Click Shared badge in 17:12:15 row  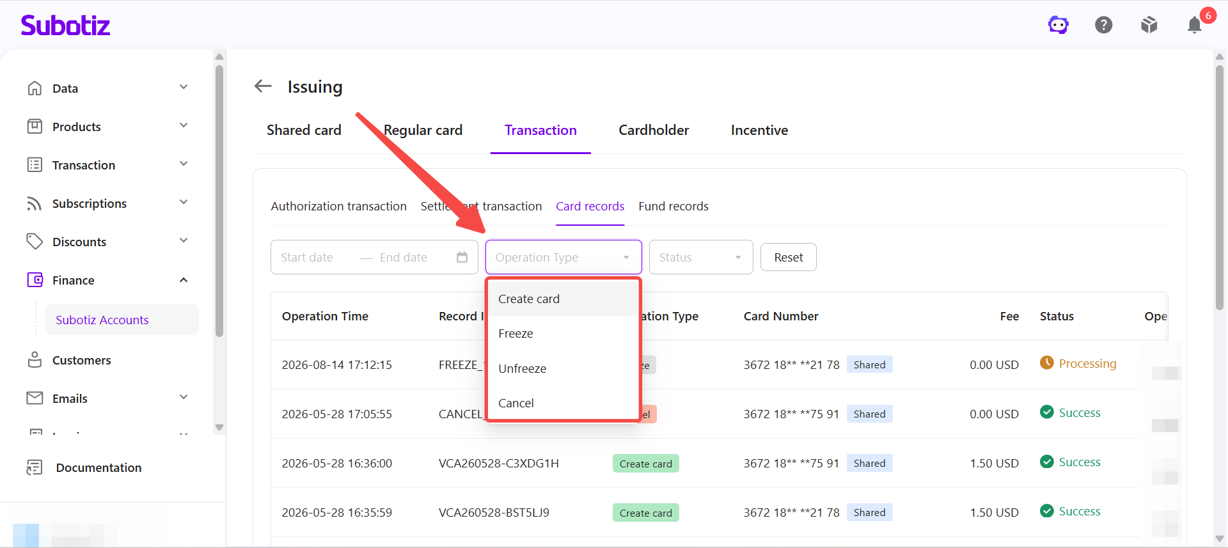click(869, 364)
